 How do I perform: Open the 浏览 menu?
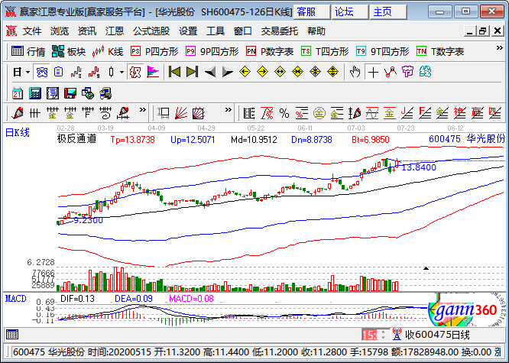(60, 31)
